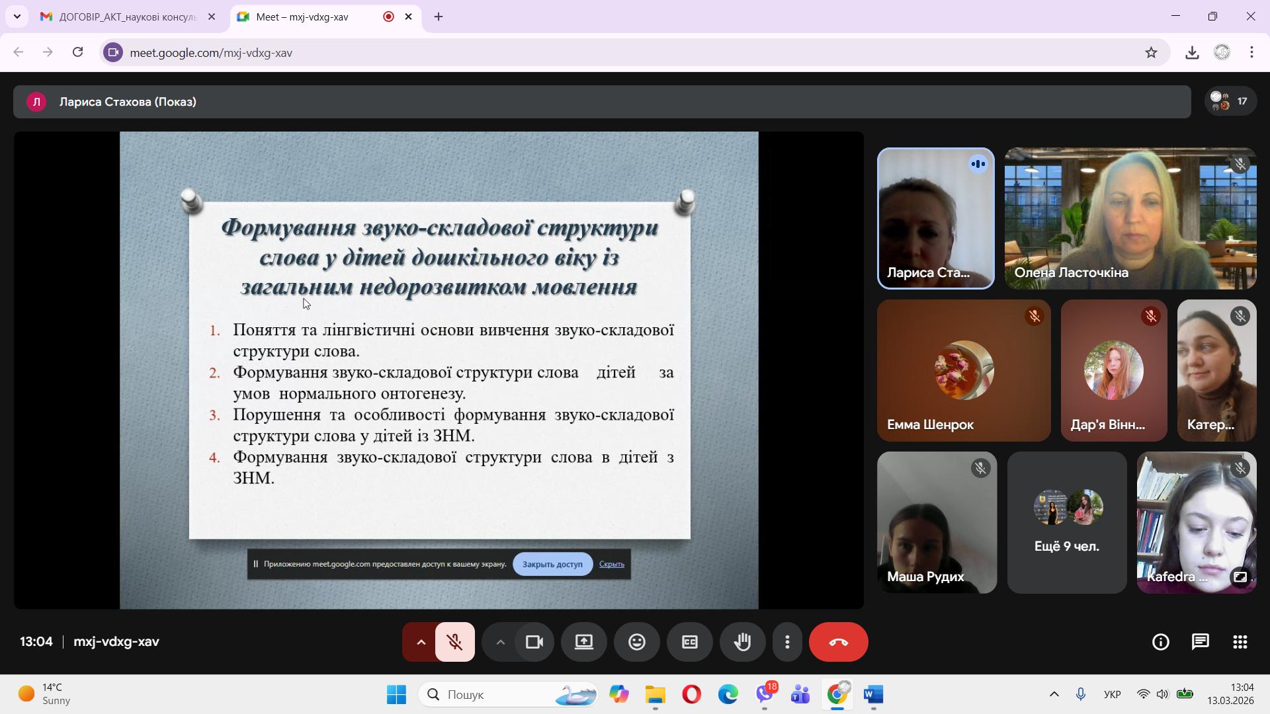The height and width of the screenshot is (714, 1270).
Task: Open meeting details info icon
Action: (x=1160, y=642)
